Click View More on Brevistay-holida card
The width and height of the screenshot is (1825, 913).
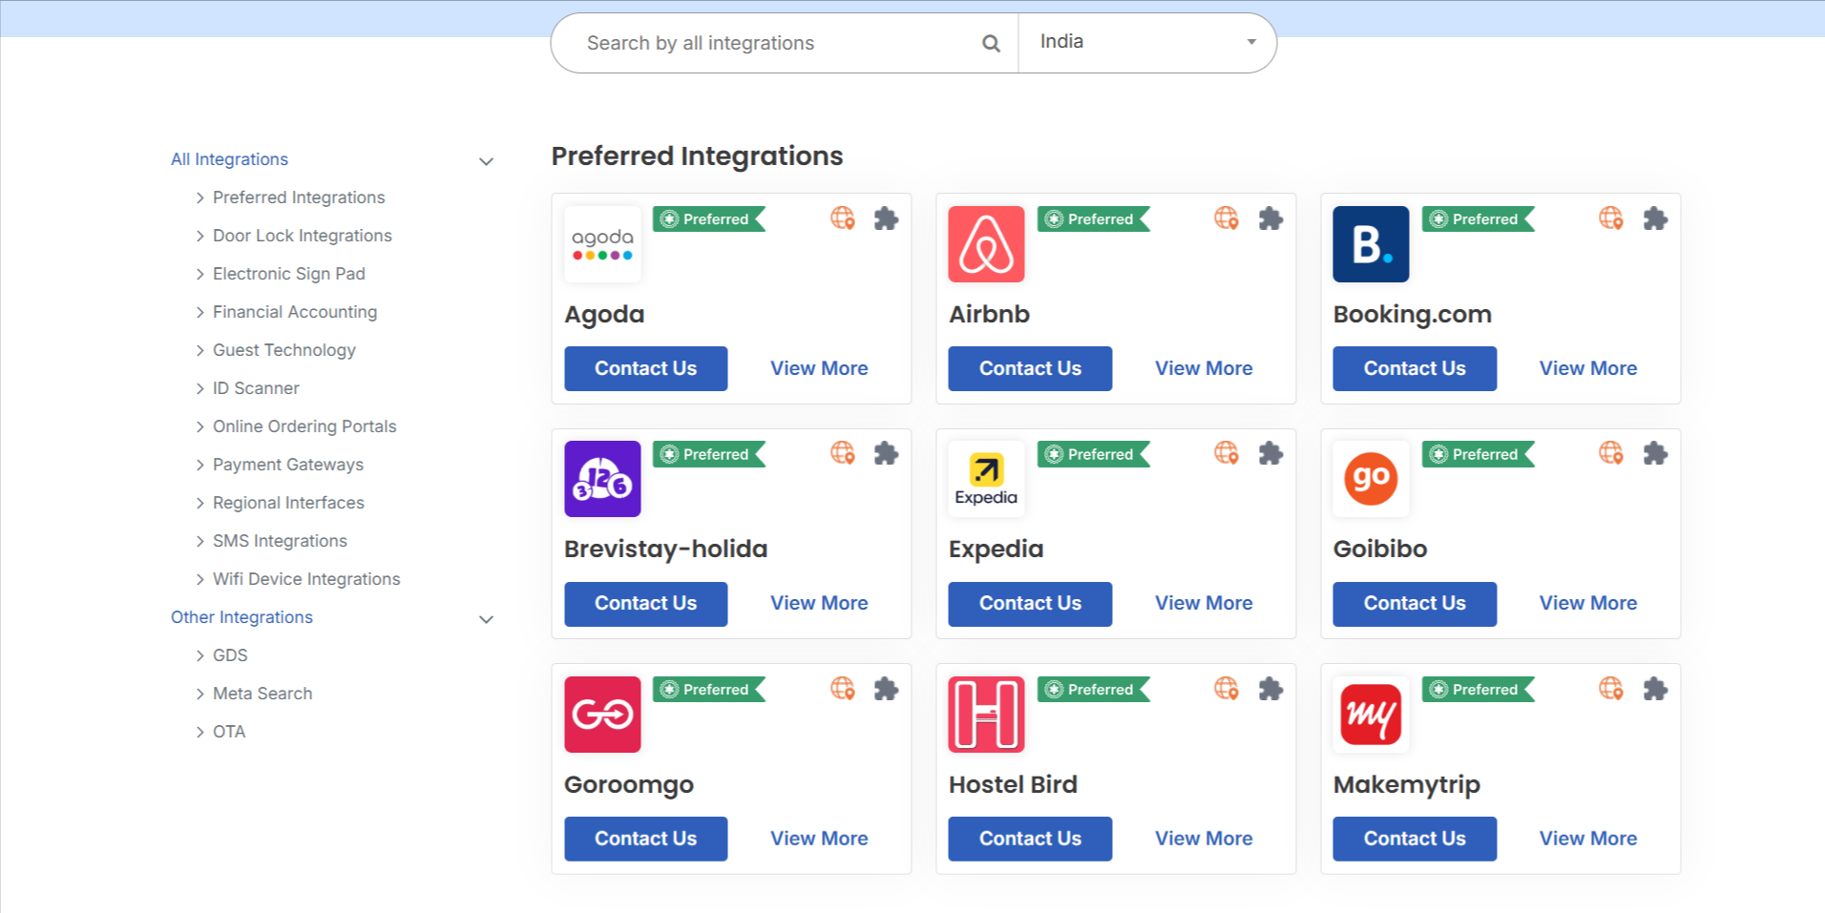click(819, 603)
